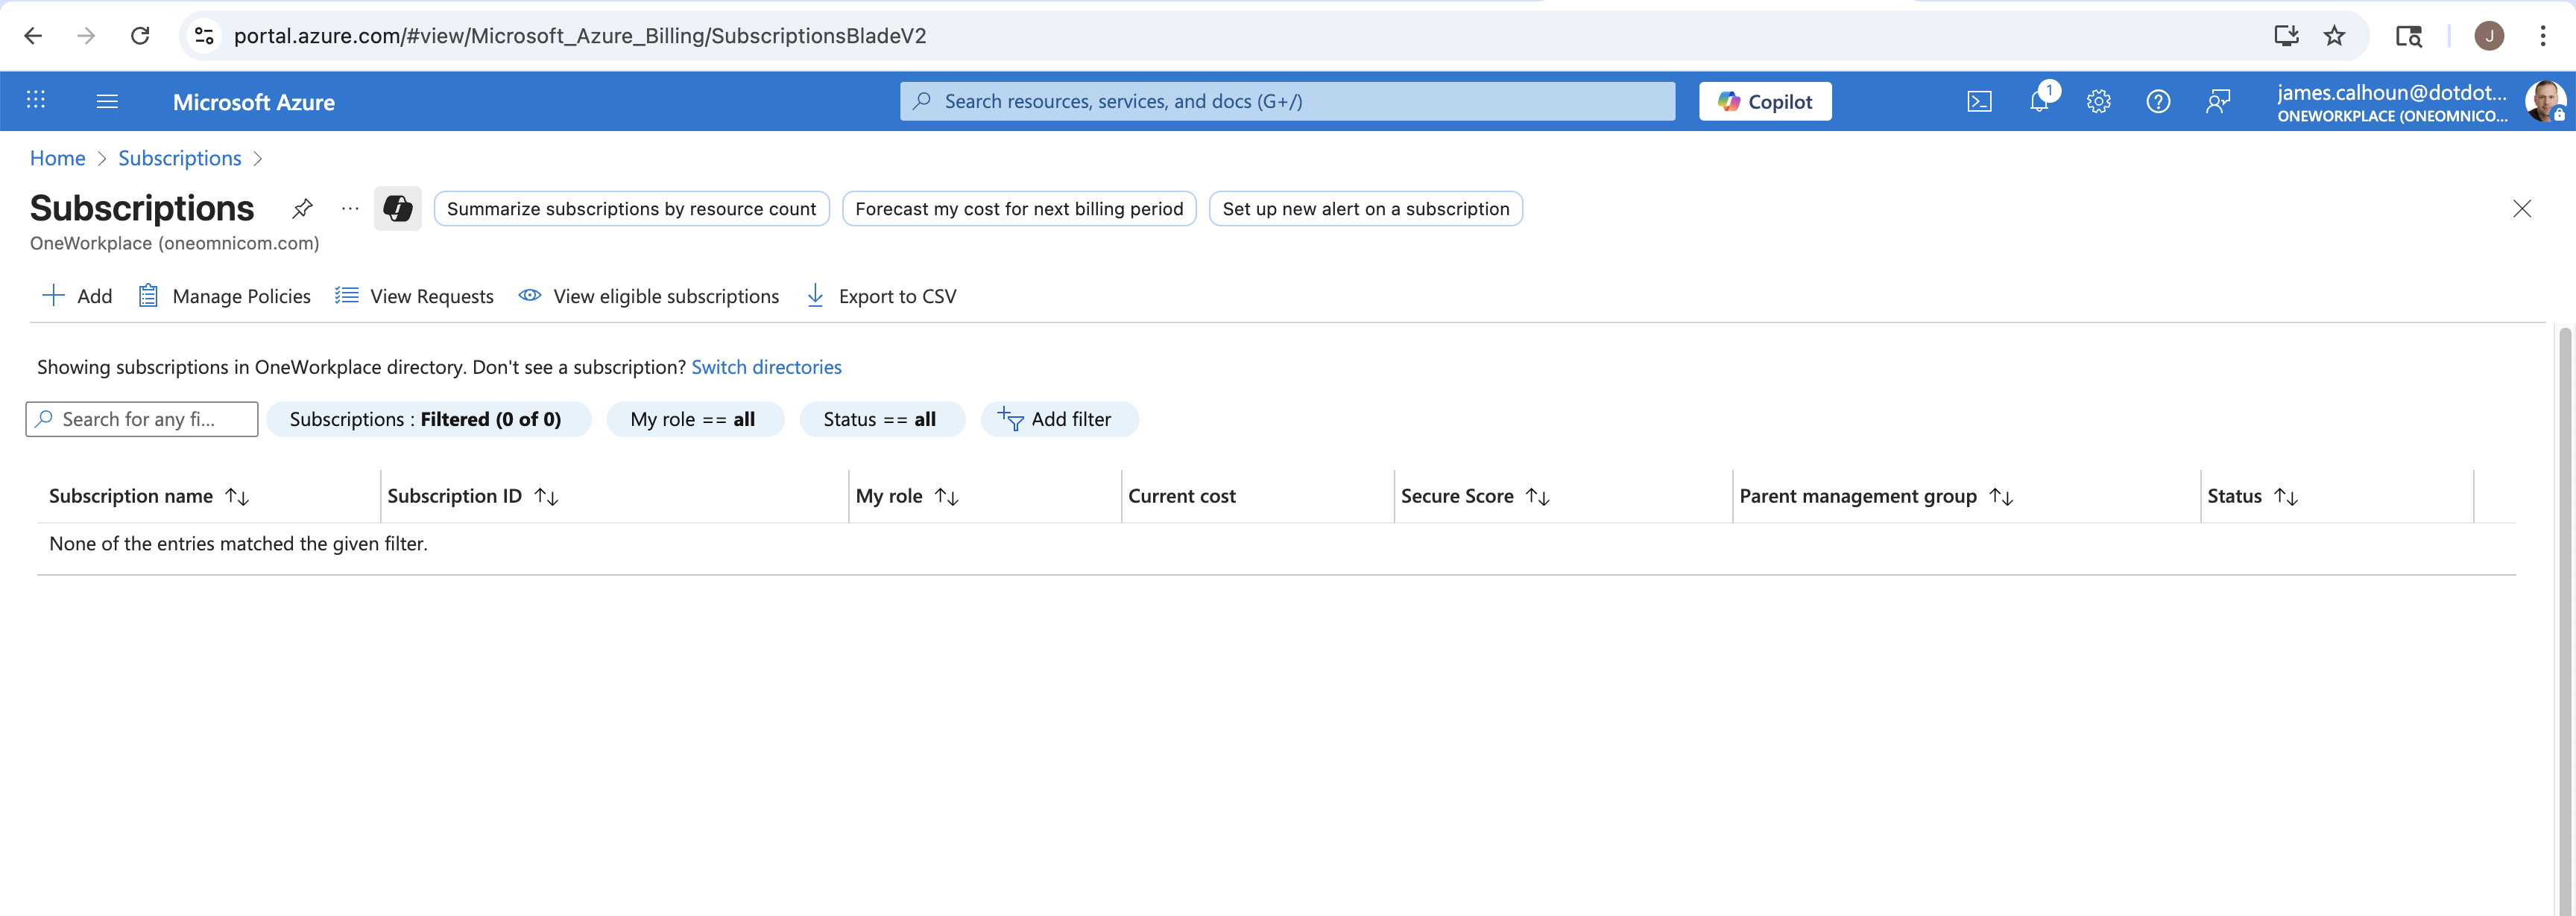Click Export to CSV

(x=881, y=296)
